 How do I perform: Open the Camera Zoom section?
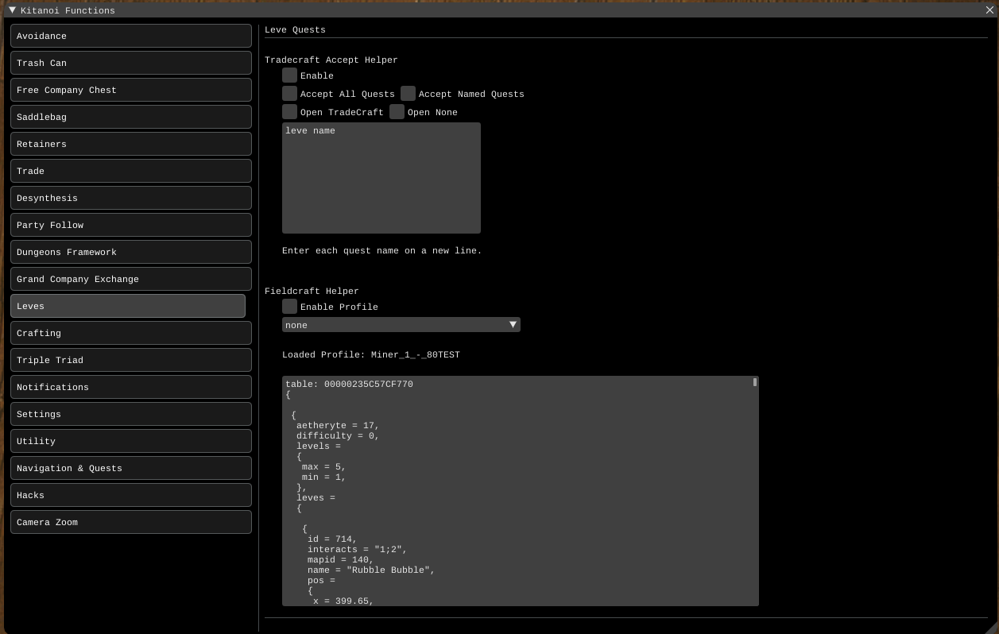click(x=131, y=522)
